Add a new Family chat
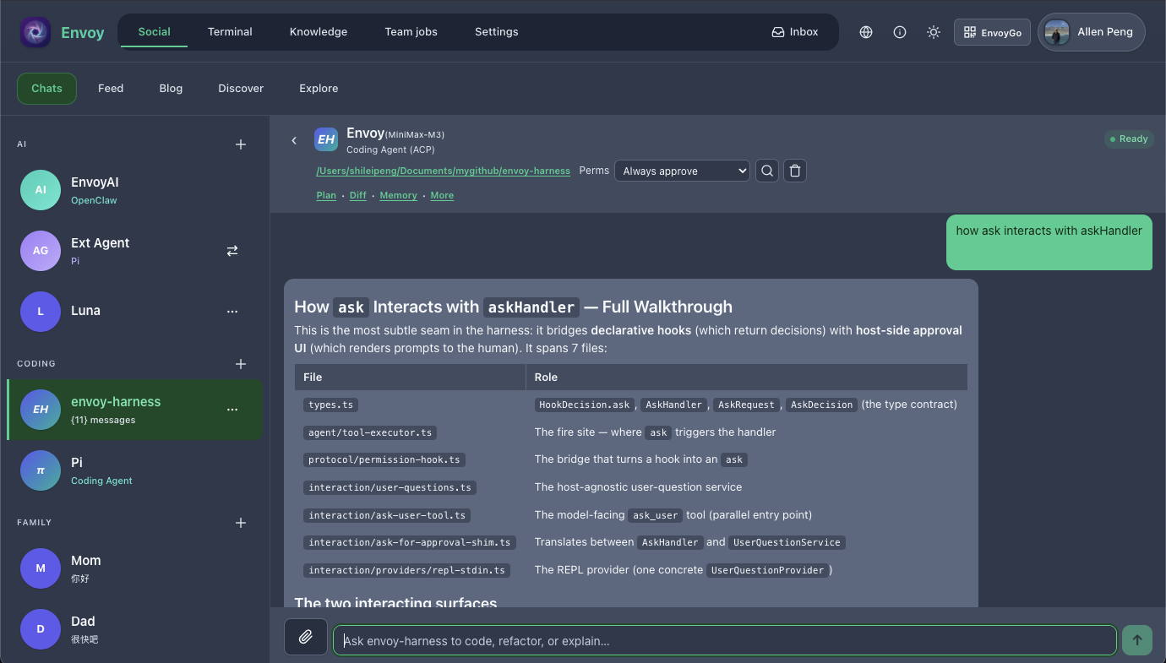 pos(241,523)
